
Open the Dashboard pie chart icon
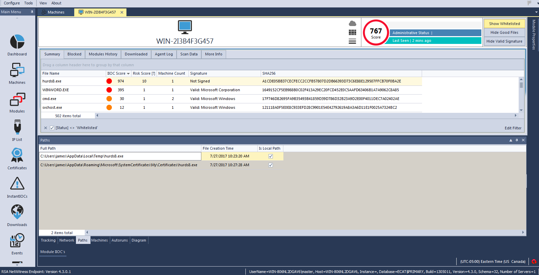[x=17, y=42]
